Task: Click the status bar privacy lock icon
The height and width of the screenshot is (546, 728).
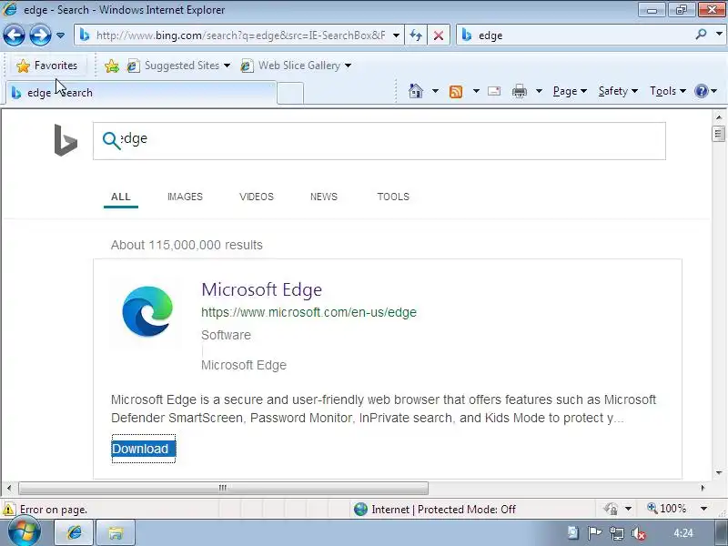Action: (611, 510)
